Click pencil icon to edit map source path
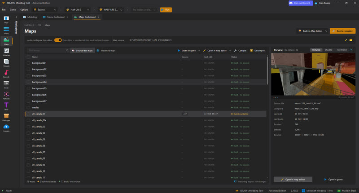The height and width of the screenshot is (193, 359). pos(346,40)
